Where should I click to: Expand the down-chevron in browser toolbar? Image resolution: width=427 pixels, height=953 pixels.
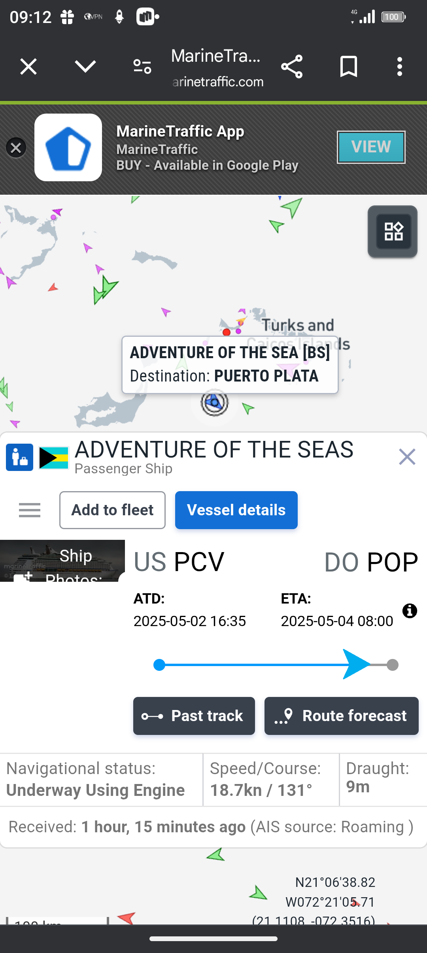point(85,66)
